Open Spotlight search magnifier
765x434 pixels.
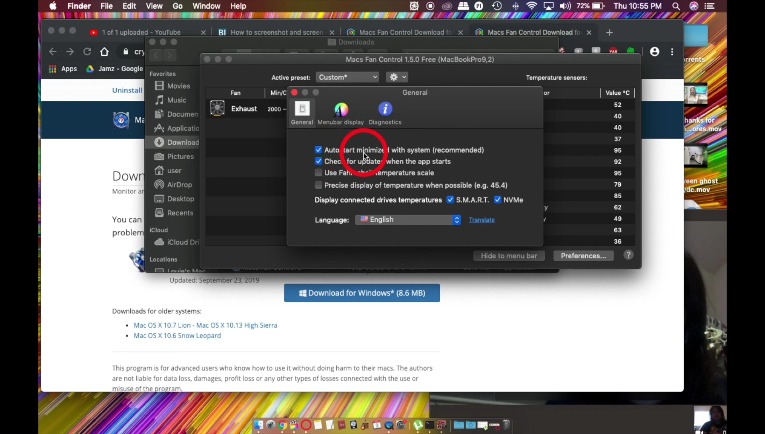(676, 6)
